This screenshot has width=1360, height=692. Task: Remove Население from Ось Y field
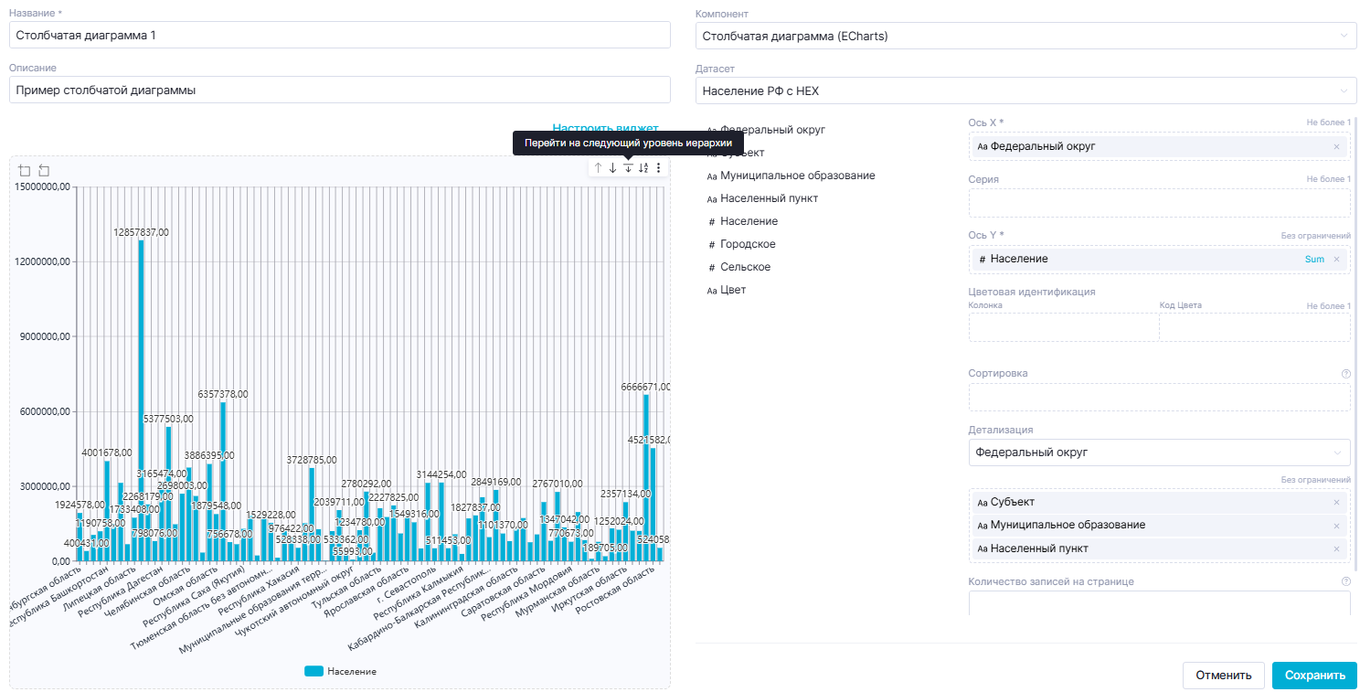(x=1336, y=260)
